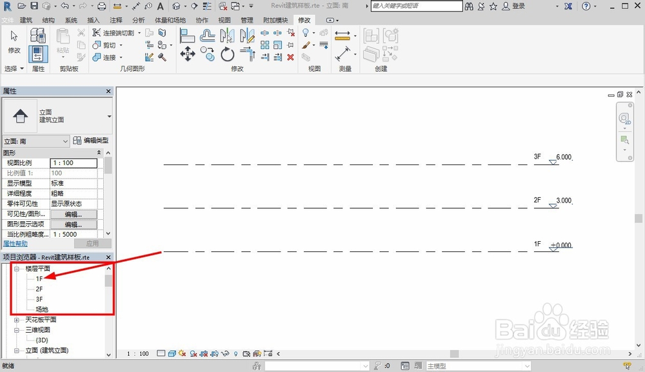645x372 pixels.
Task: Switch to the 注释 ribbon tab
Action: [116, 20]
